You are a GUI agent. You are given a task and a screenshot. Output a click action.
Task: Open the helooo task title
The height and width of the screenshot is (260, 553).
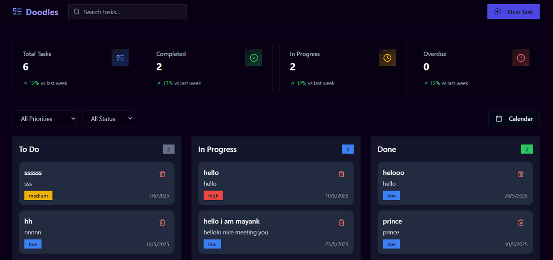click(394, 173)
